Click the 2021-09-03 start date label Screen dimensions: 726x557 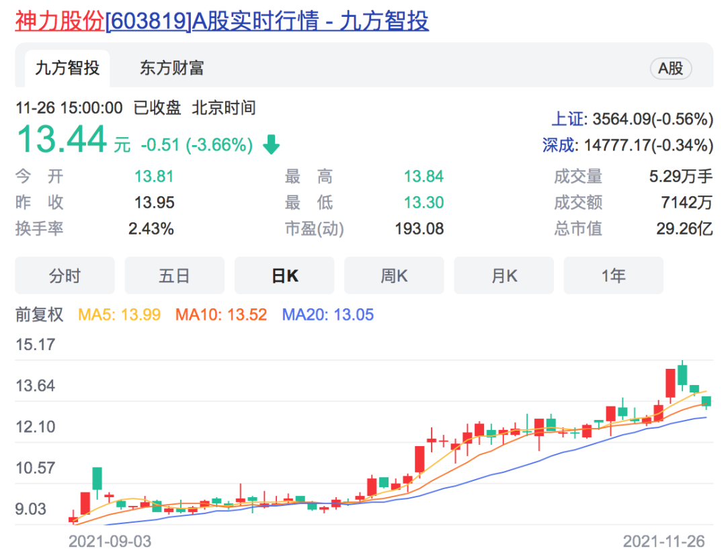click(x=110, y=541)
